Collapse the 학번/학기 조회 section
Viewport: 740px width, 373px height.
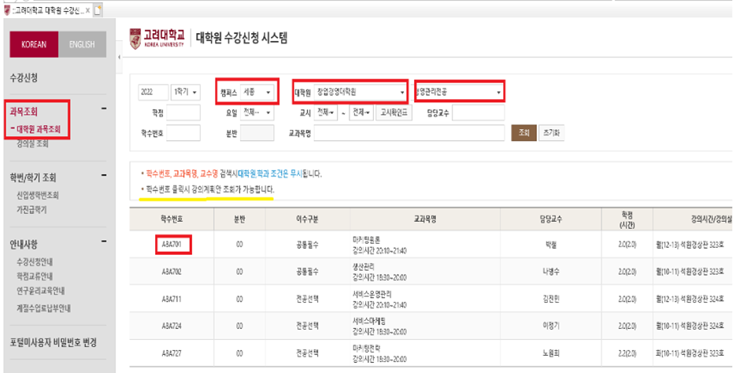click(x=104, y=175)
